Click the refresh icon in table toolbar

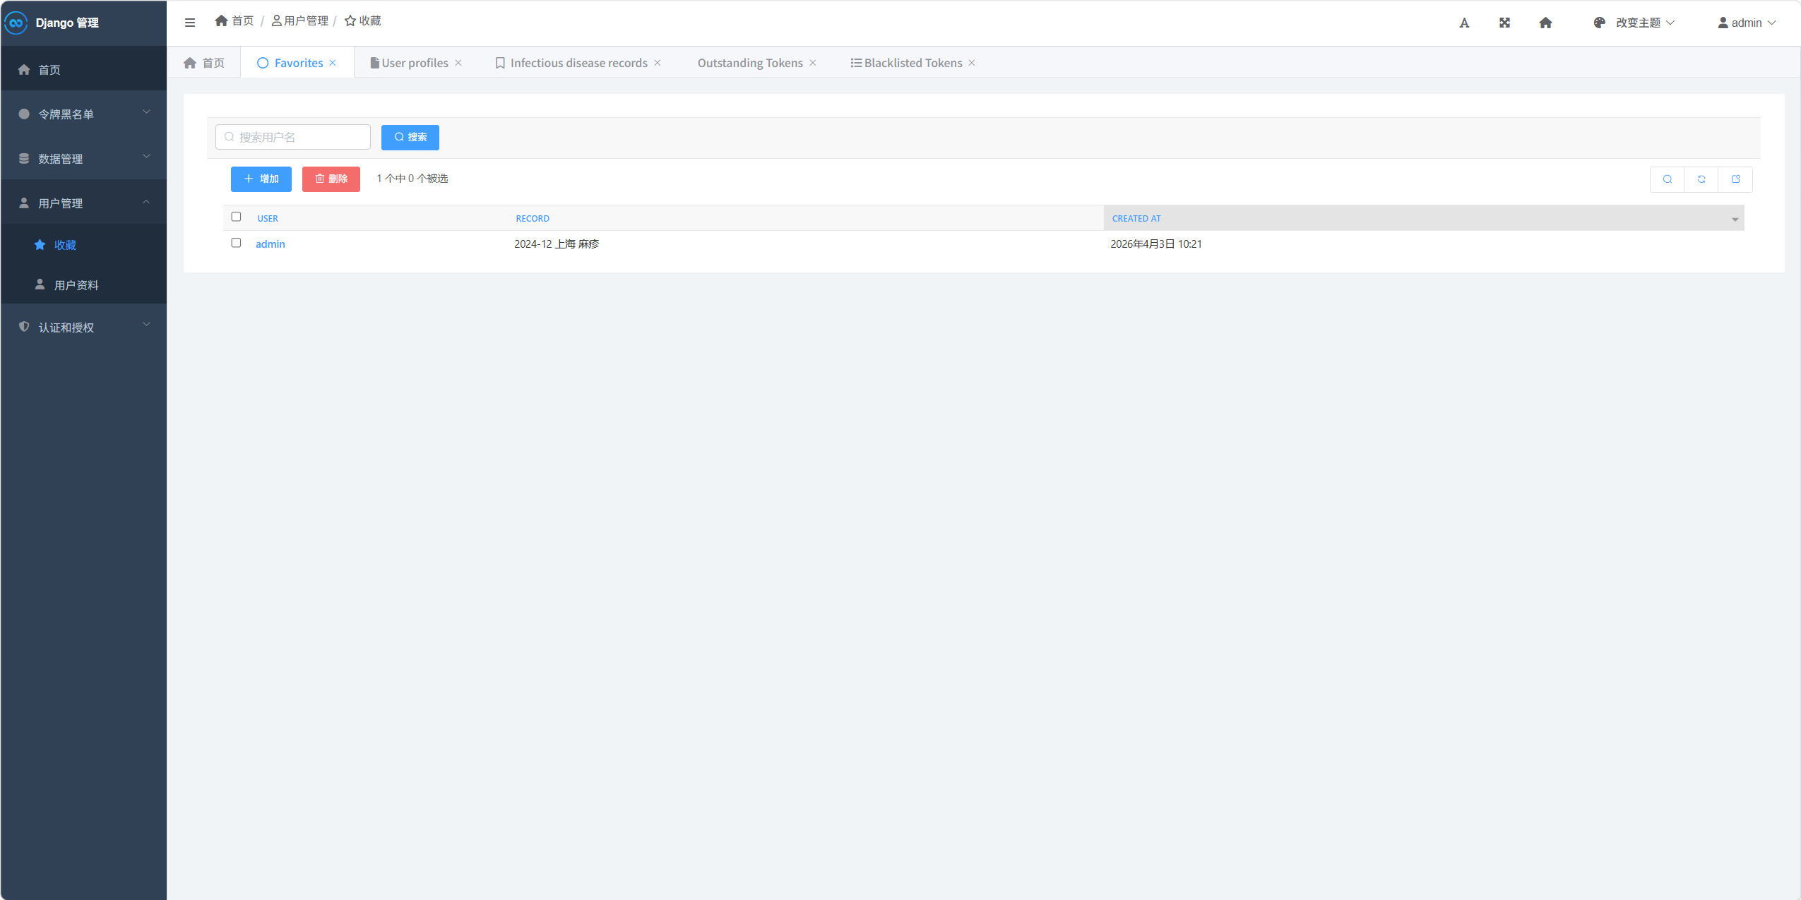click(1701, 179)
